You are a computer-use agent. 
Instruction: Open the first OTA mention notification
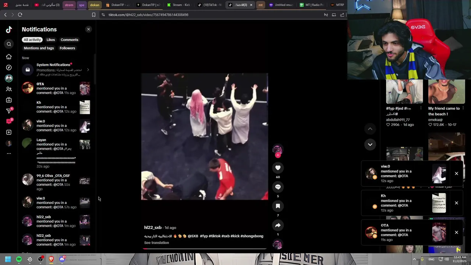(x=56, y=88)
